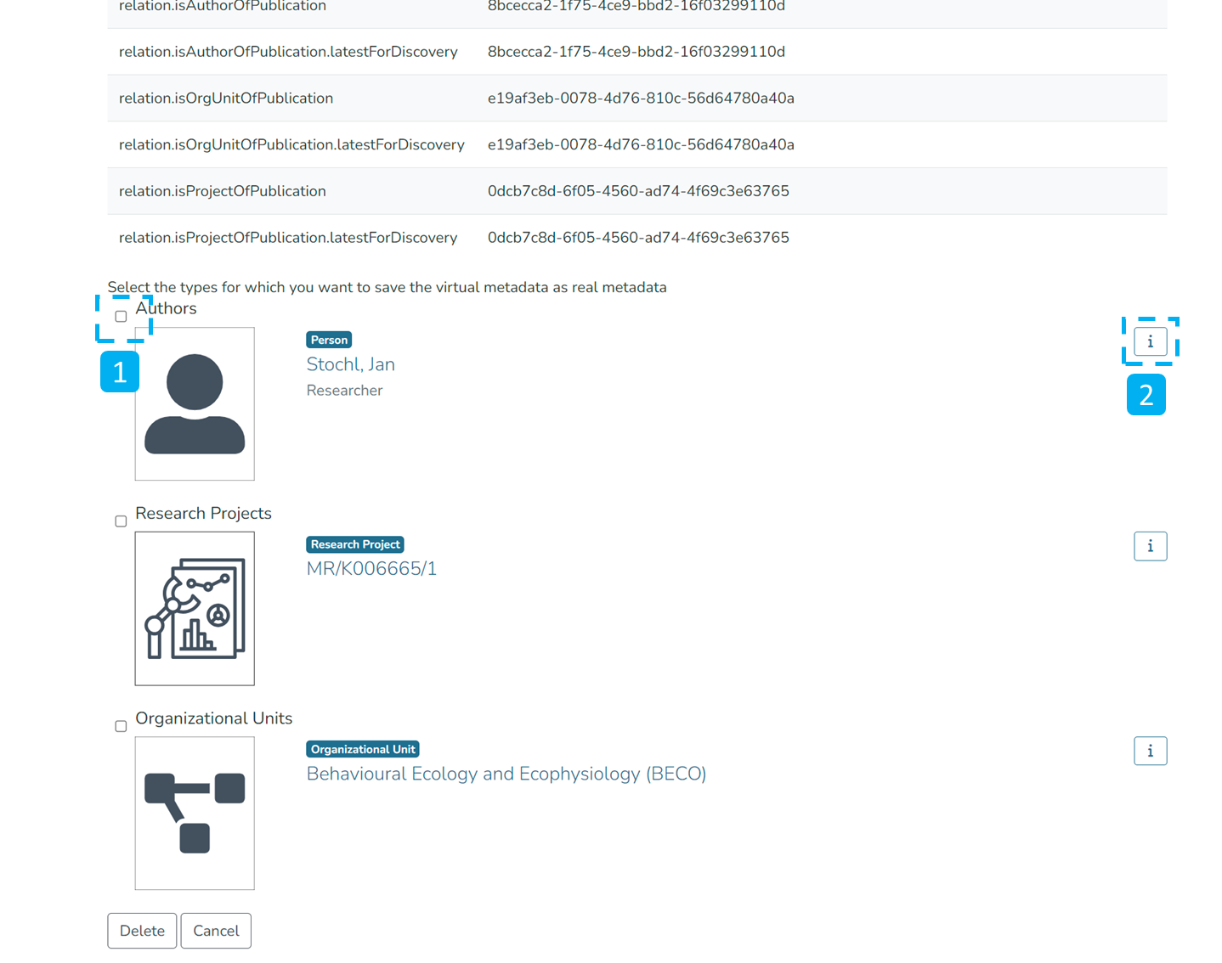Enable the Research Projects checkbox

pos(121,521)
